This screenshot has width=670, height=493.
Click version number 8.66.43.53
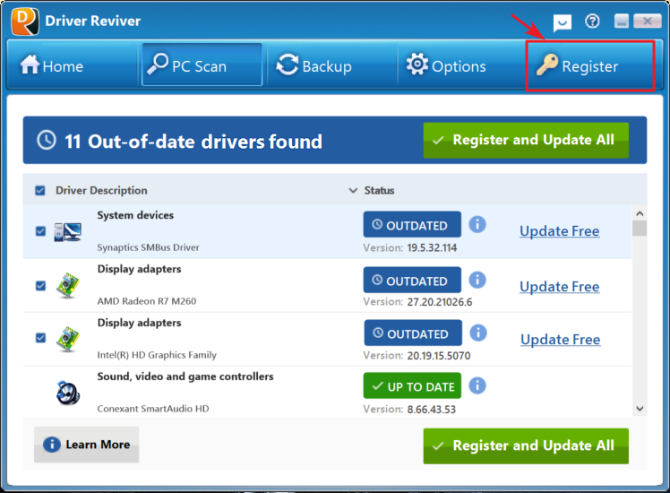click(x=431, y=410)
